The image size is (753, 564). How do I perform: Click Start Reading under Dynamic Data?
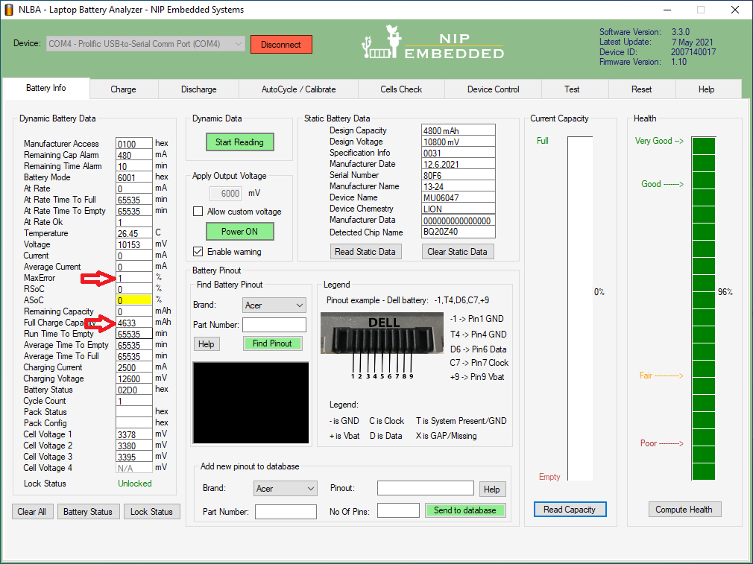(239, 142)
